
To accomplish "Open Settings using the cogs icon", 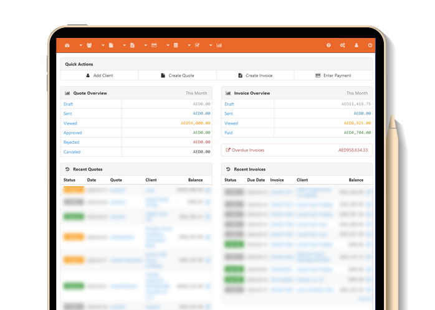I will 343,45.
